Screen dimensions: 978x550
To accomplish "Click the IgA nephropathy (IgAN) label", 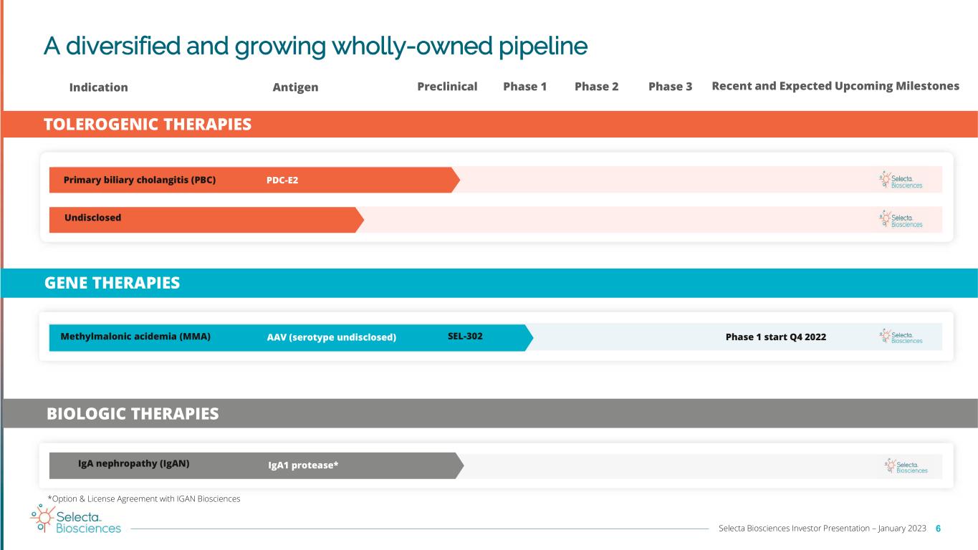I will pos(134,463).
